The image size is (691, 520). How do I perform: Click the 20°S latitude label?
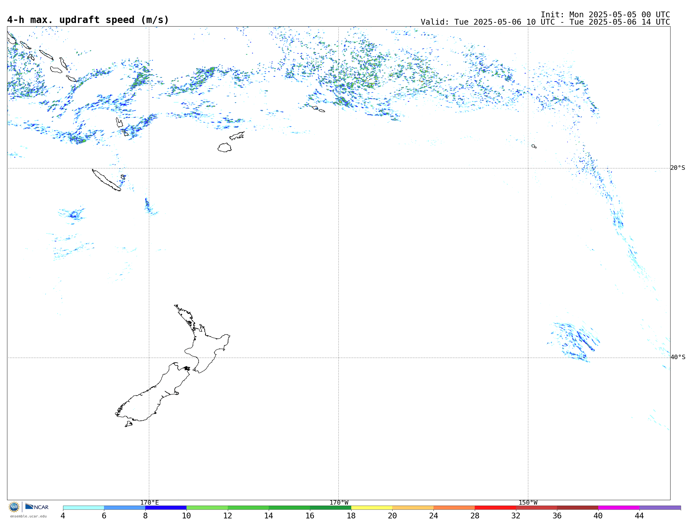(x=678, y=168)
